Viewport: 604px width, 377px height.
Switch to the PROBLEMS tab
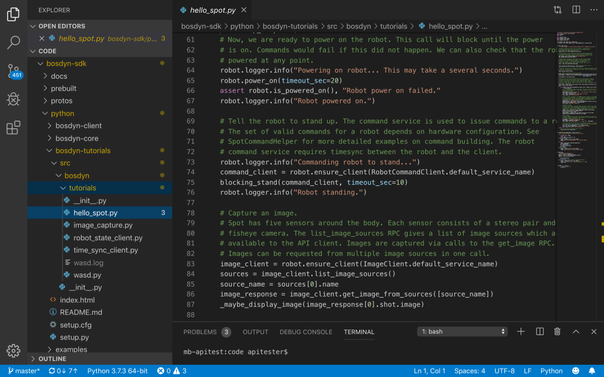[x=200, y=332]
